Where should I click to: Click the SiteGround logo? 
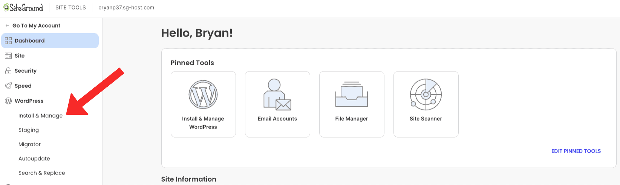tap(23, 8)
